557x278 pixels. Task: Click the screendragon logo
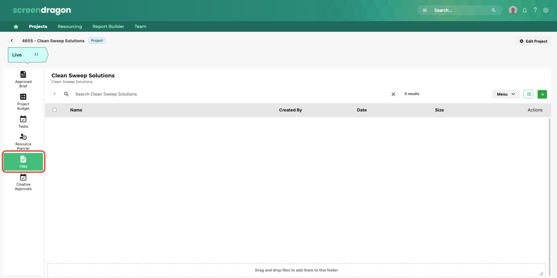[x=42, y=10]
